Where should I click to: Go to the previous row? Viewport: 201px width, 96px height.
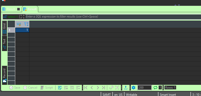coord(92,88)
